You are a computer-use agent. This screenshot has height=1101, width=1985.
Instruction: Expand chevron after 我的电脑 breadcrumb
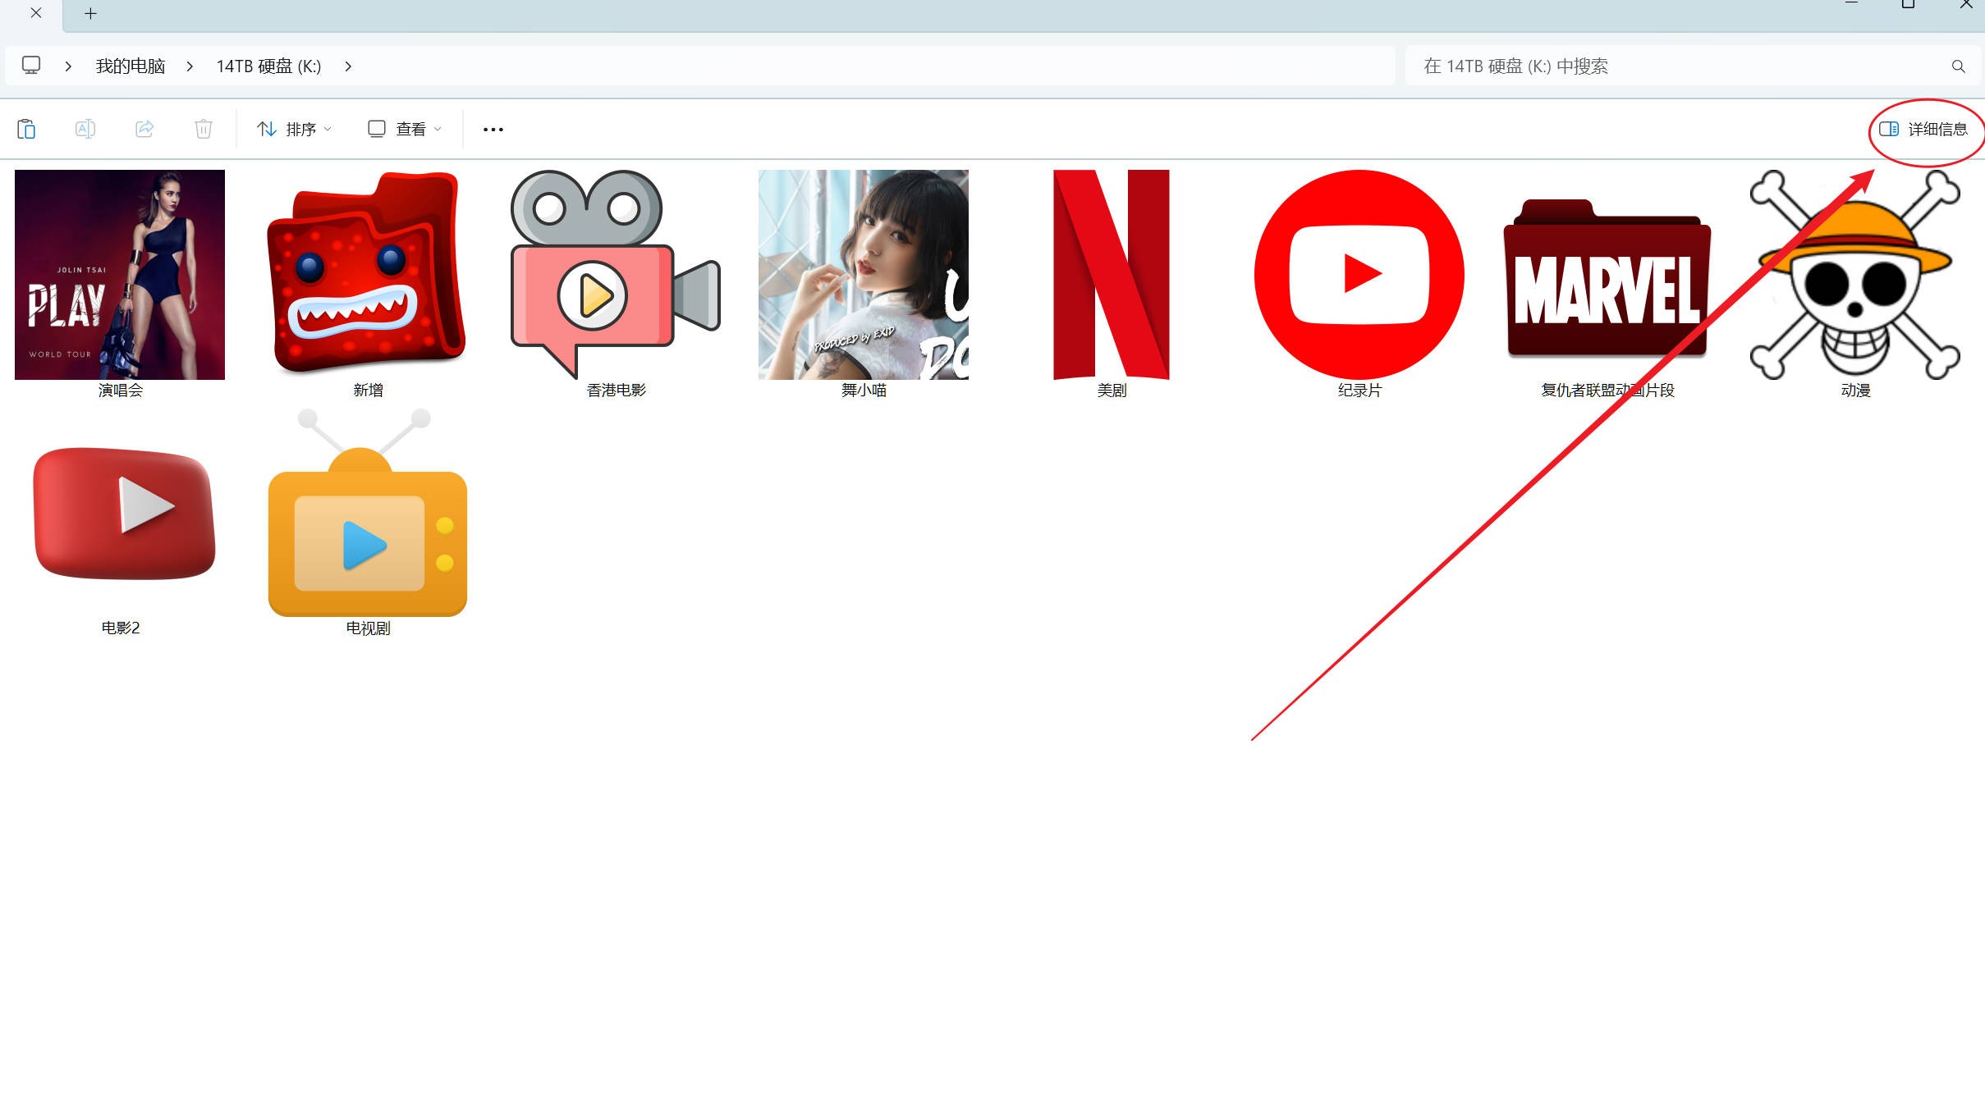[190, 66]
